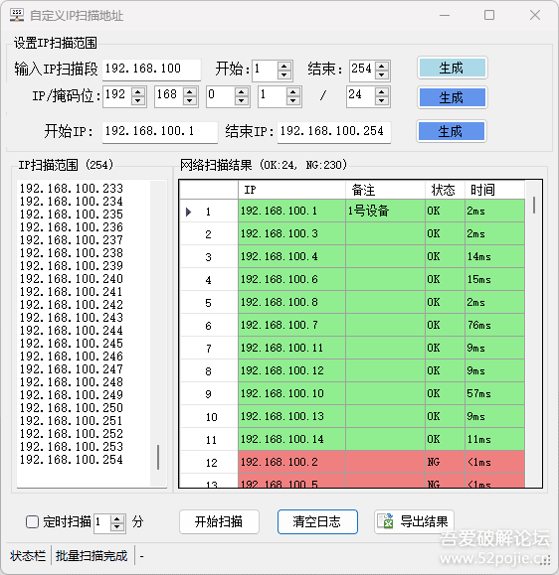Increase the third IP octet 0 spinner
The height and width of the screenshot is (575, 559).
(x=242, y=92)
